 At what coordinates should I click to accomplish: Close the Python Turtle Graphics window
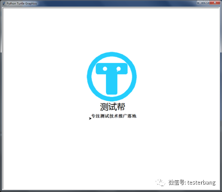[215, 3]
